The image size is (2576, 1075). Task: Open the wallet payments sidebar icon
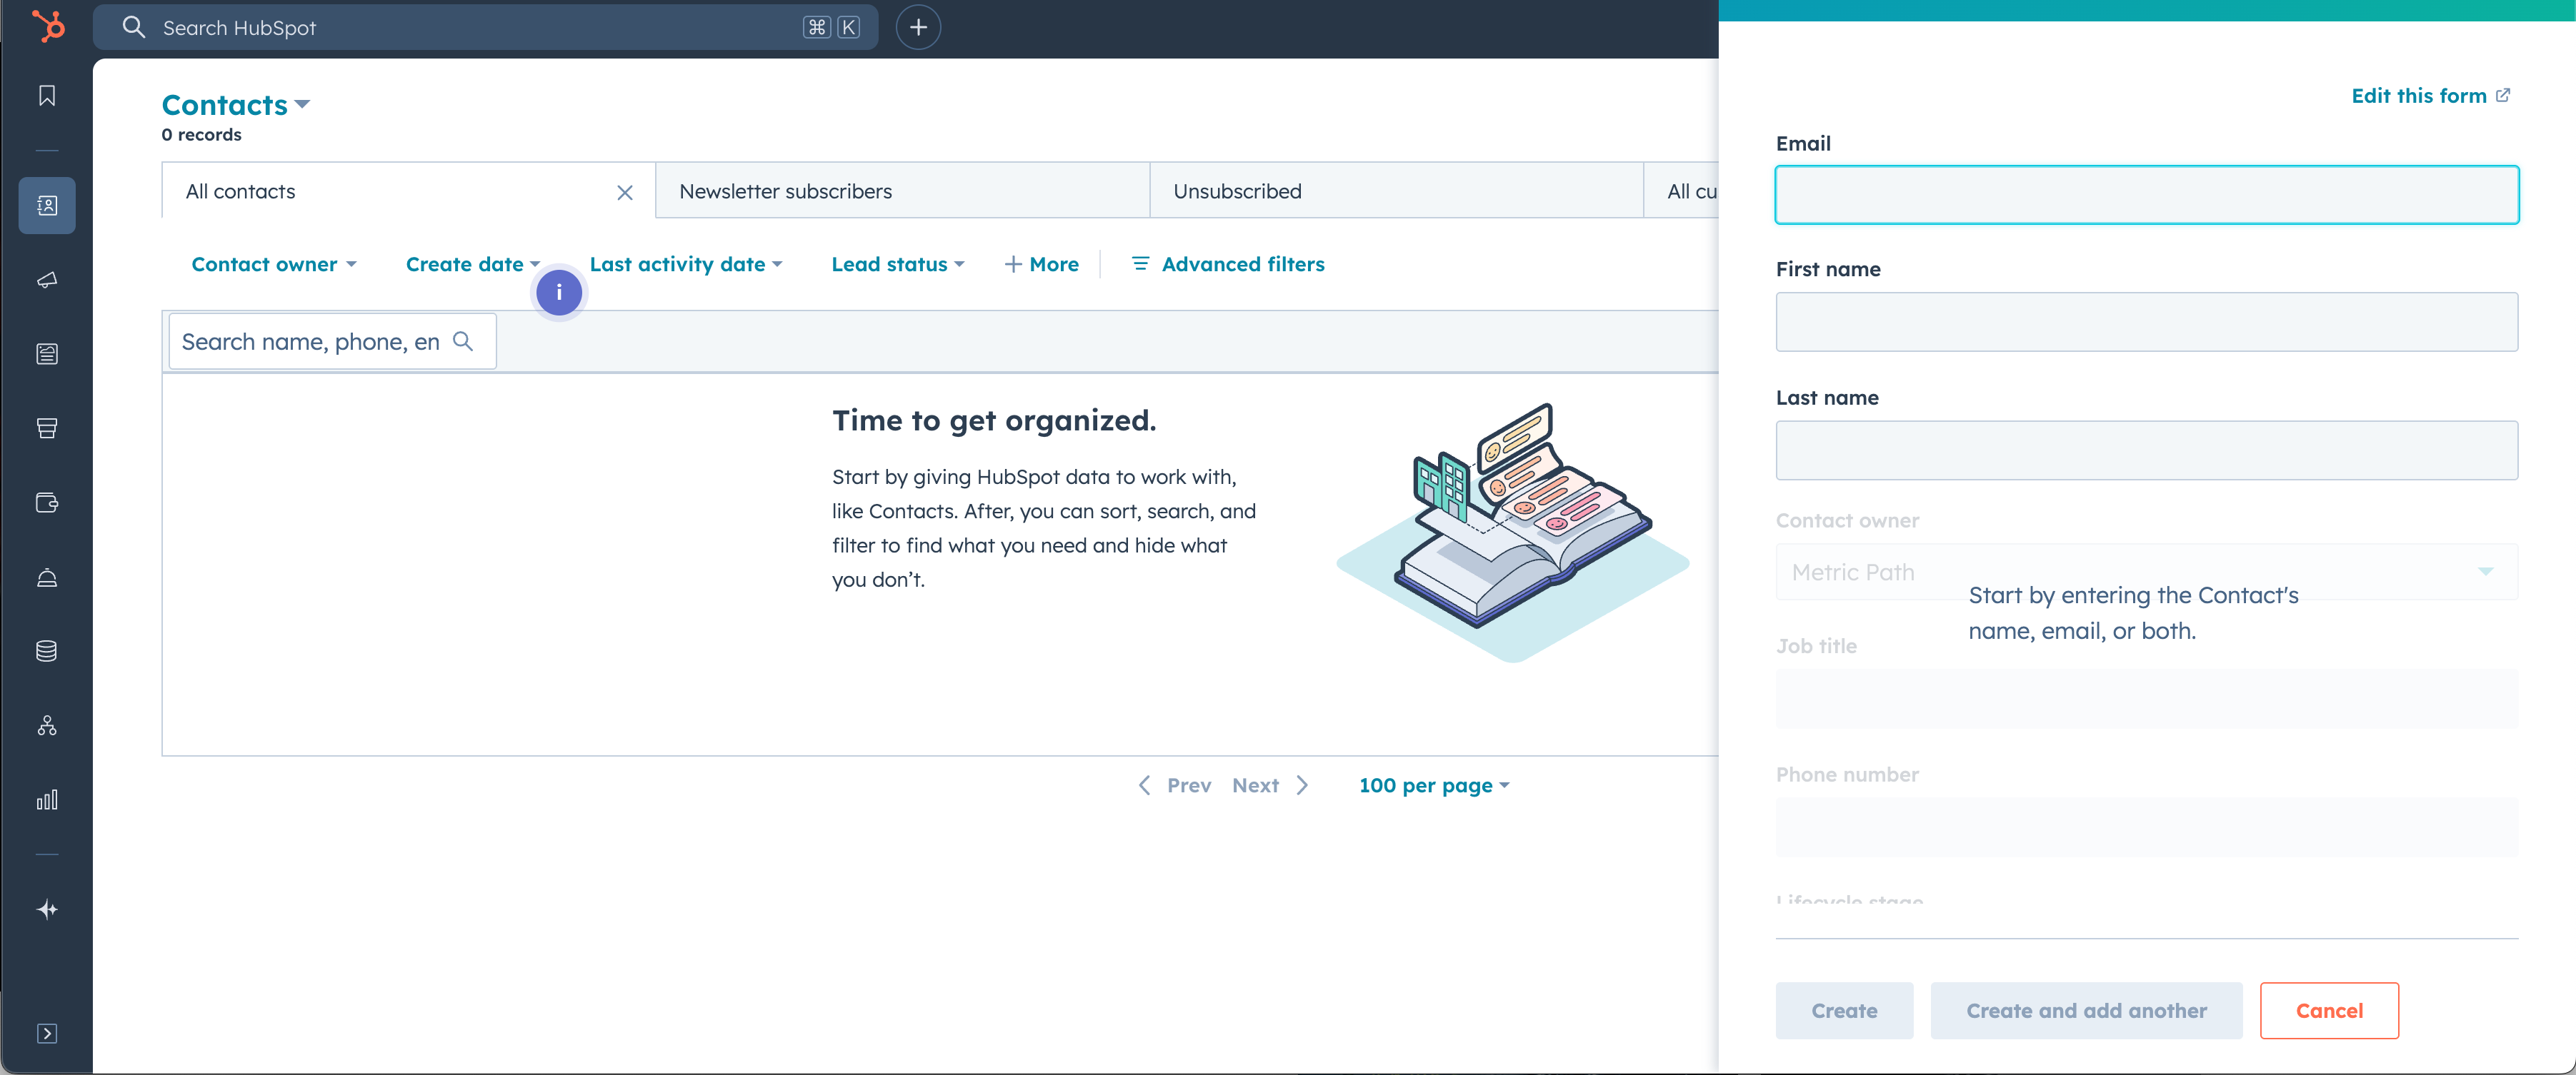coord(47,503)
